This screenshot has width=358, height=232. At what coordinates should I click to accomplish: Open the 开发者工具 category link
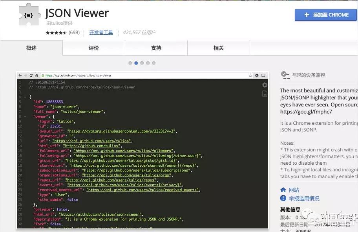click(x=101, y=33)
